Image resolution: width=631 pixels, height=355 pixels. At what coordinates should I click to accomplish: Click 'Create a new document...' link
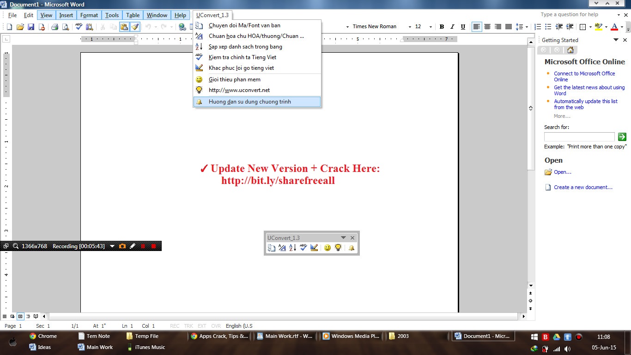coord(583,187)
